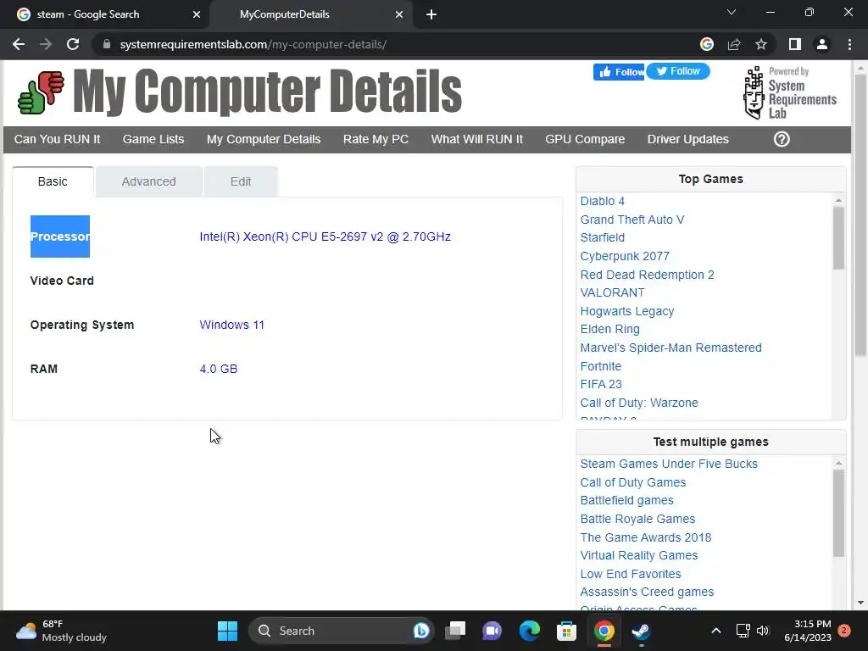
Task: Open Starfield link
Action: (x=603, y=237)
